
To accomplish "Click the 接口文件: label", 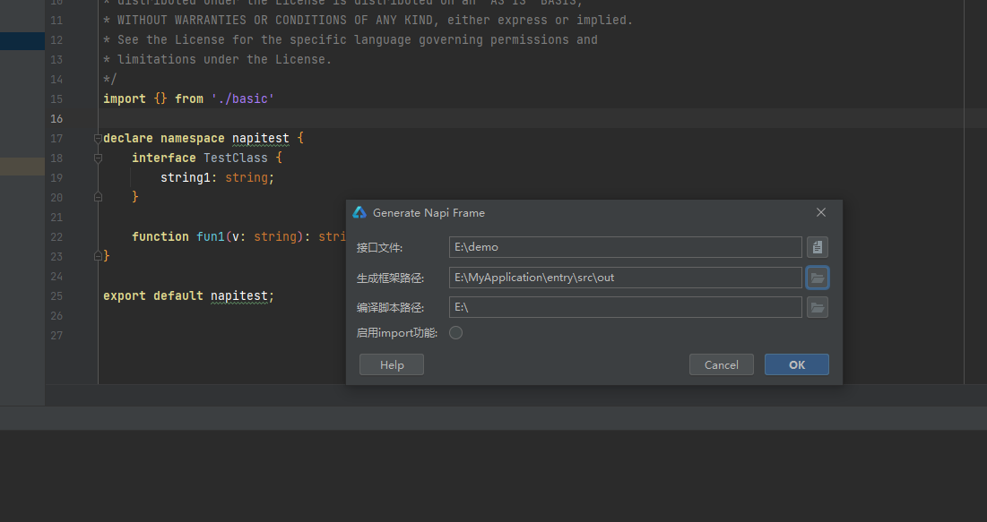I will 379,248.
